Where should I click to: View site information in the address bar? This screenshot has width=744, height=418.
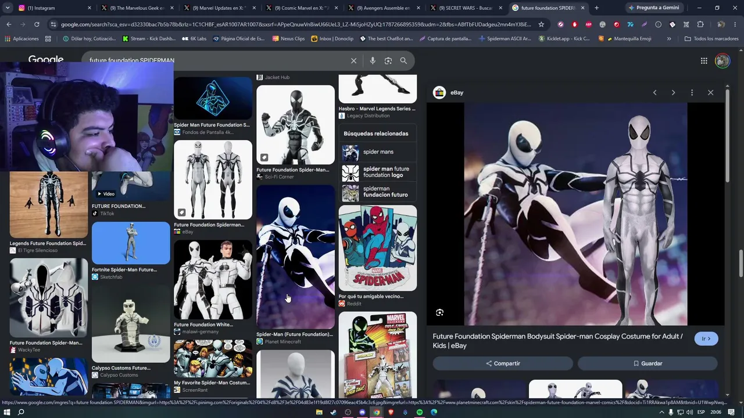click(54, 24)
